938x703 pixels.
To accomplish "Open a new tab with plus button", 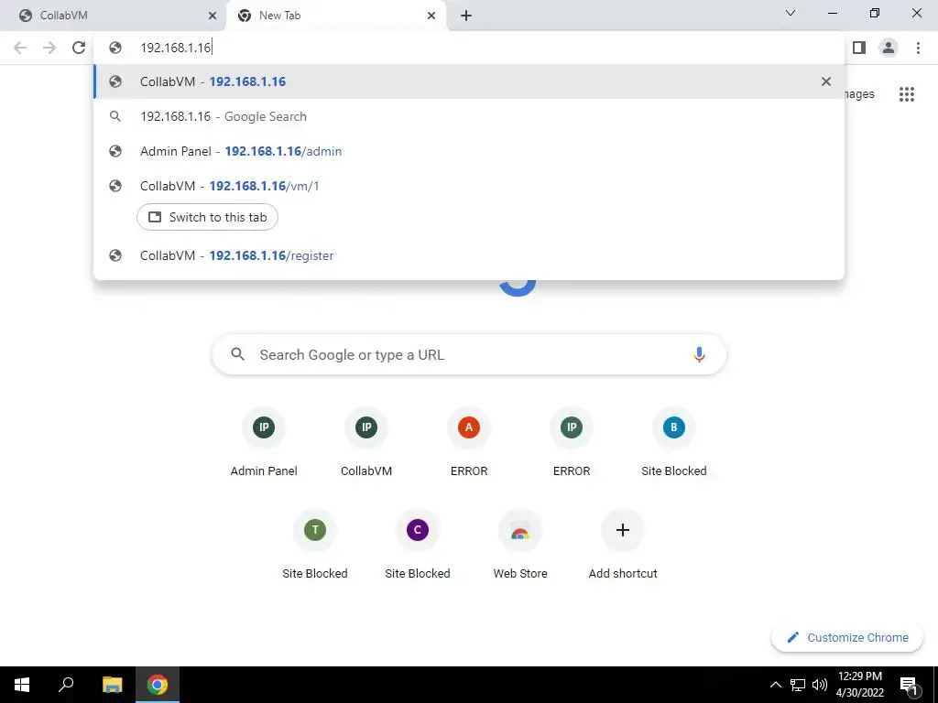I will coord(466,16).
